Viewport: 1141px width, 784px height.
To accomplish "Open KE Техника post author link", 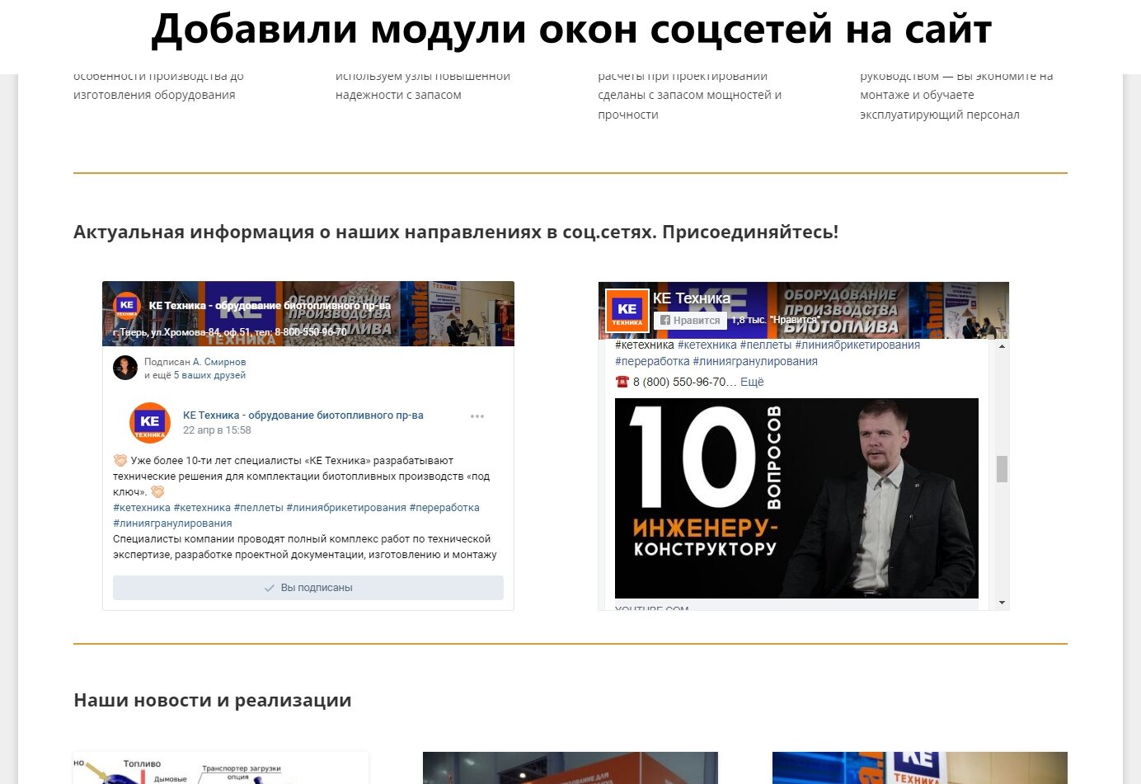I will (303, 415).
